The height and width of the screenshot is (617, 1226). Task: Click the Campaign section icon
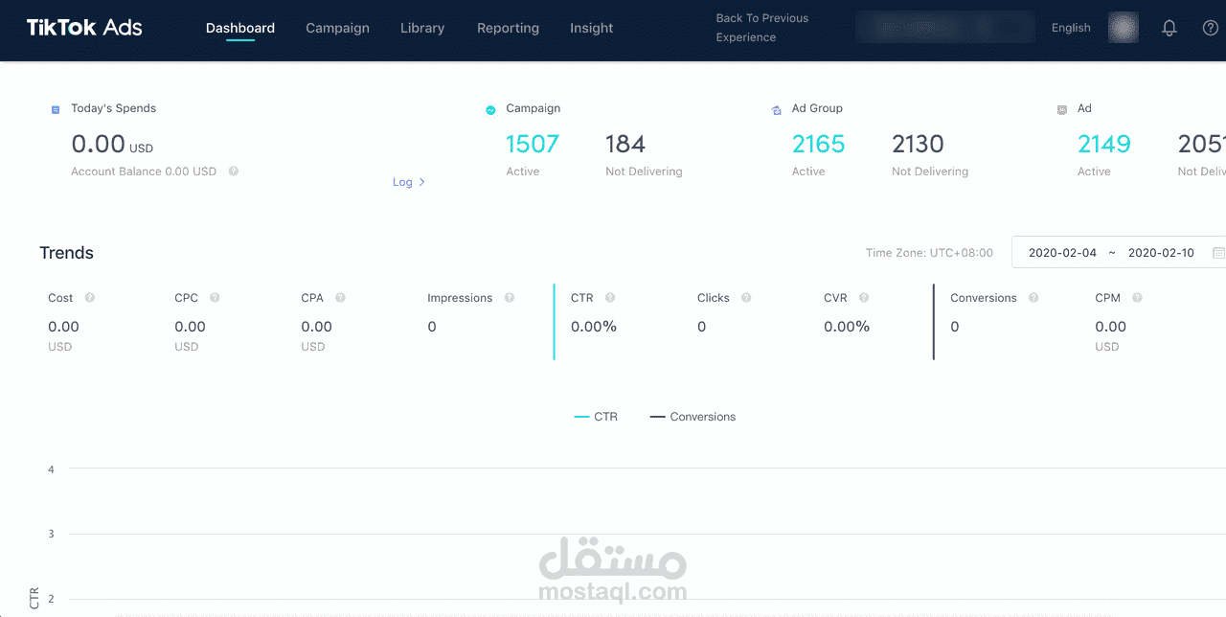[x=490, y=109]
